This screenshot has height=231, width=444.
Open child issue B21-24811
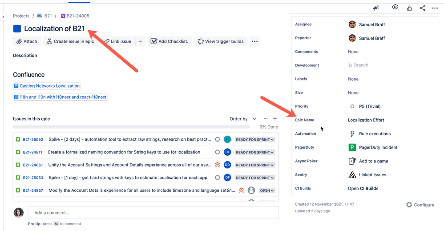32,152
